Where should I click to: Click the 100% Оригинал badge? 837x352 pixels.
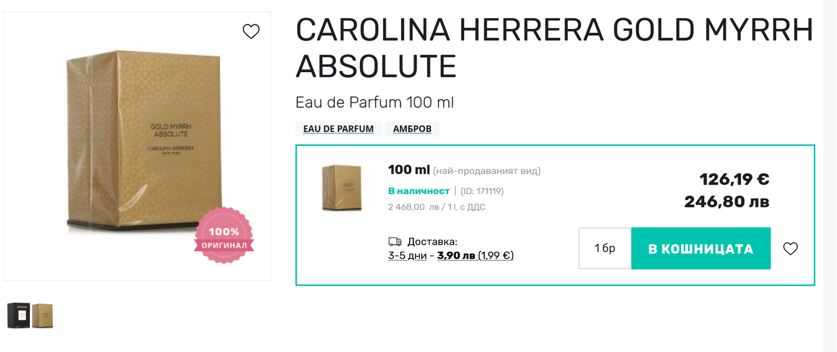point(224,236)
